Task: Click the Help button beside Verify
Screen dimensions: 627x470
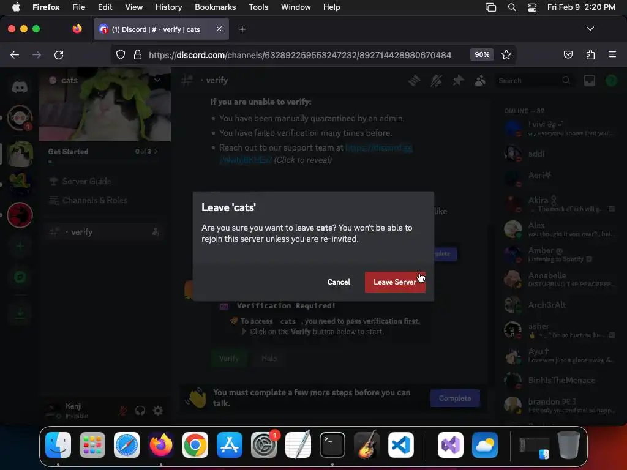Action: click(269, 359)
